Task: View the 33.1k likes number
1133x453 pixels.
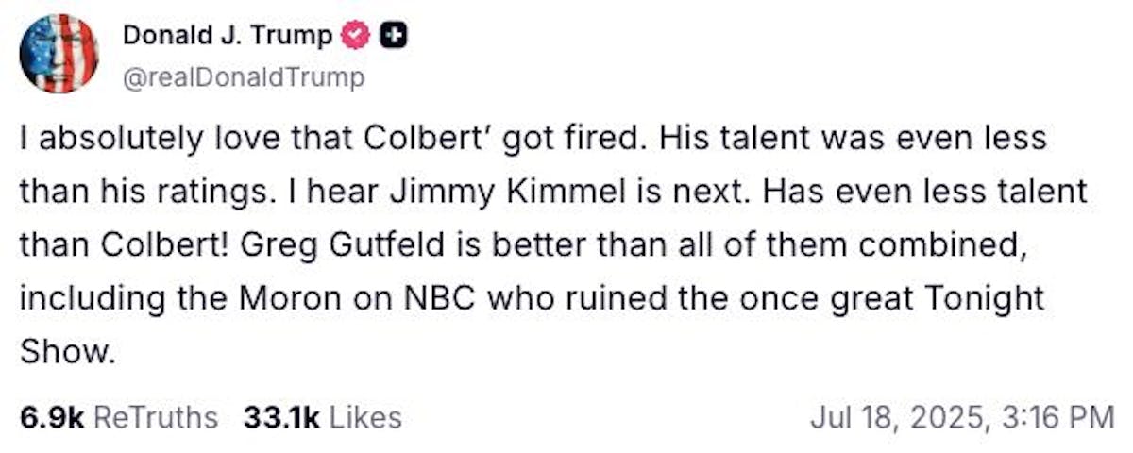Action: click(x=280, y=417)
